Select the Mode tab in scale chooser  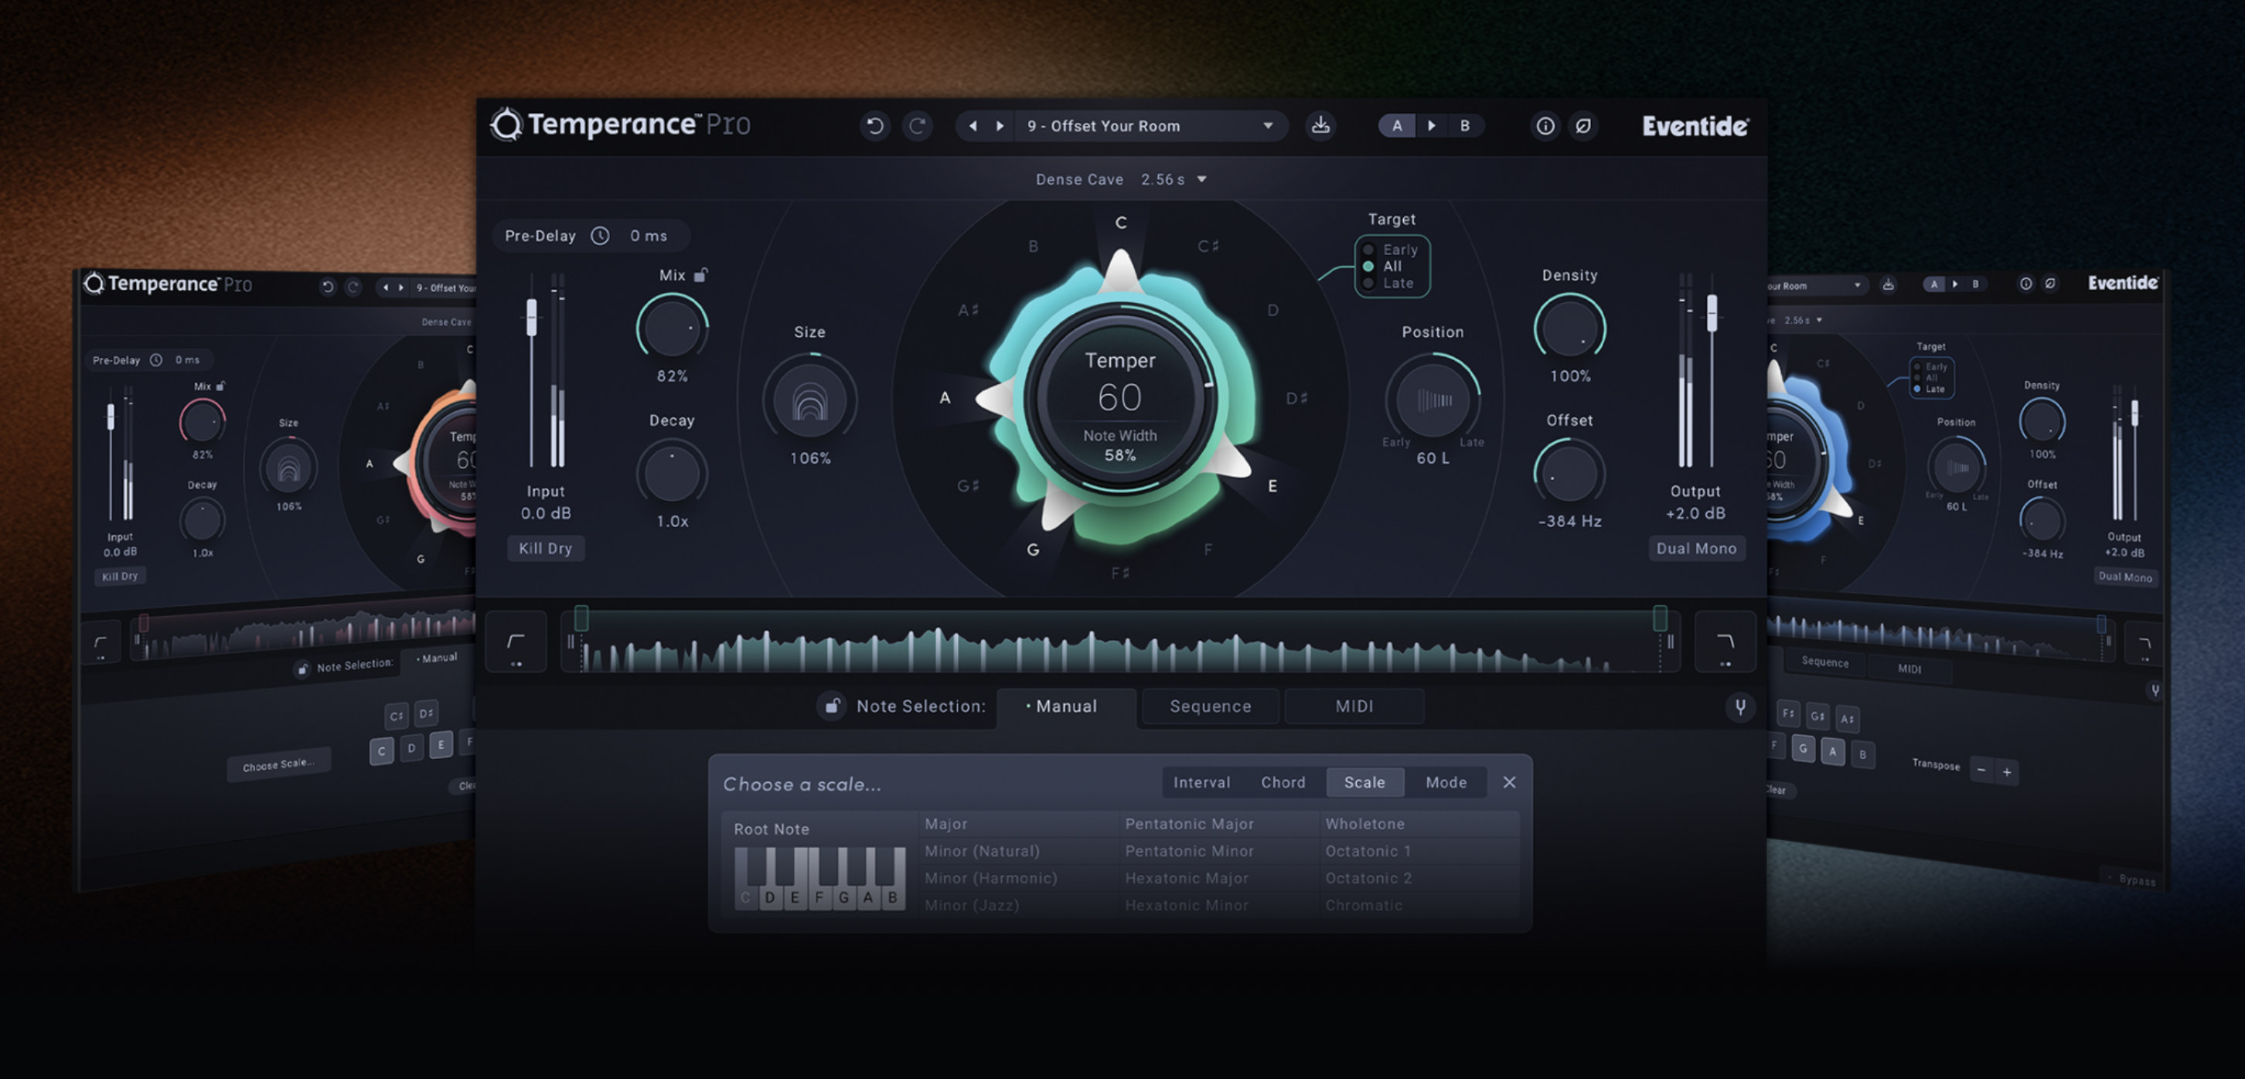pyautogui.click(x=1446, y=783)
